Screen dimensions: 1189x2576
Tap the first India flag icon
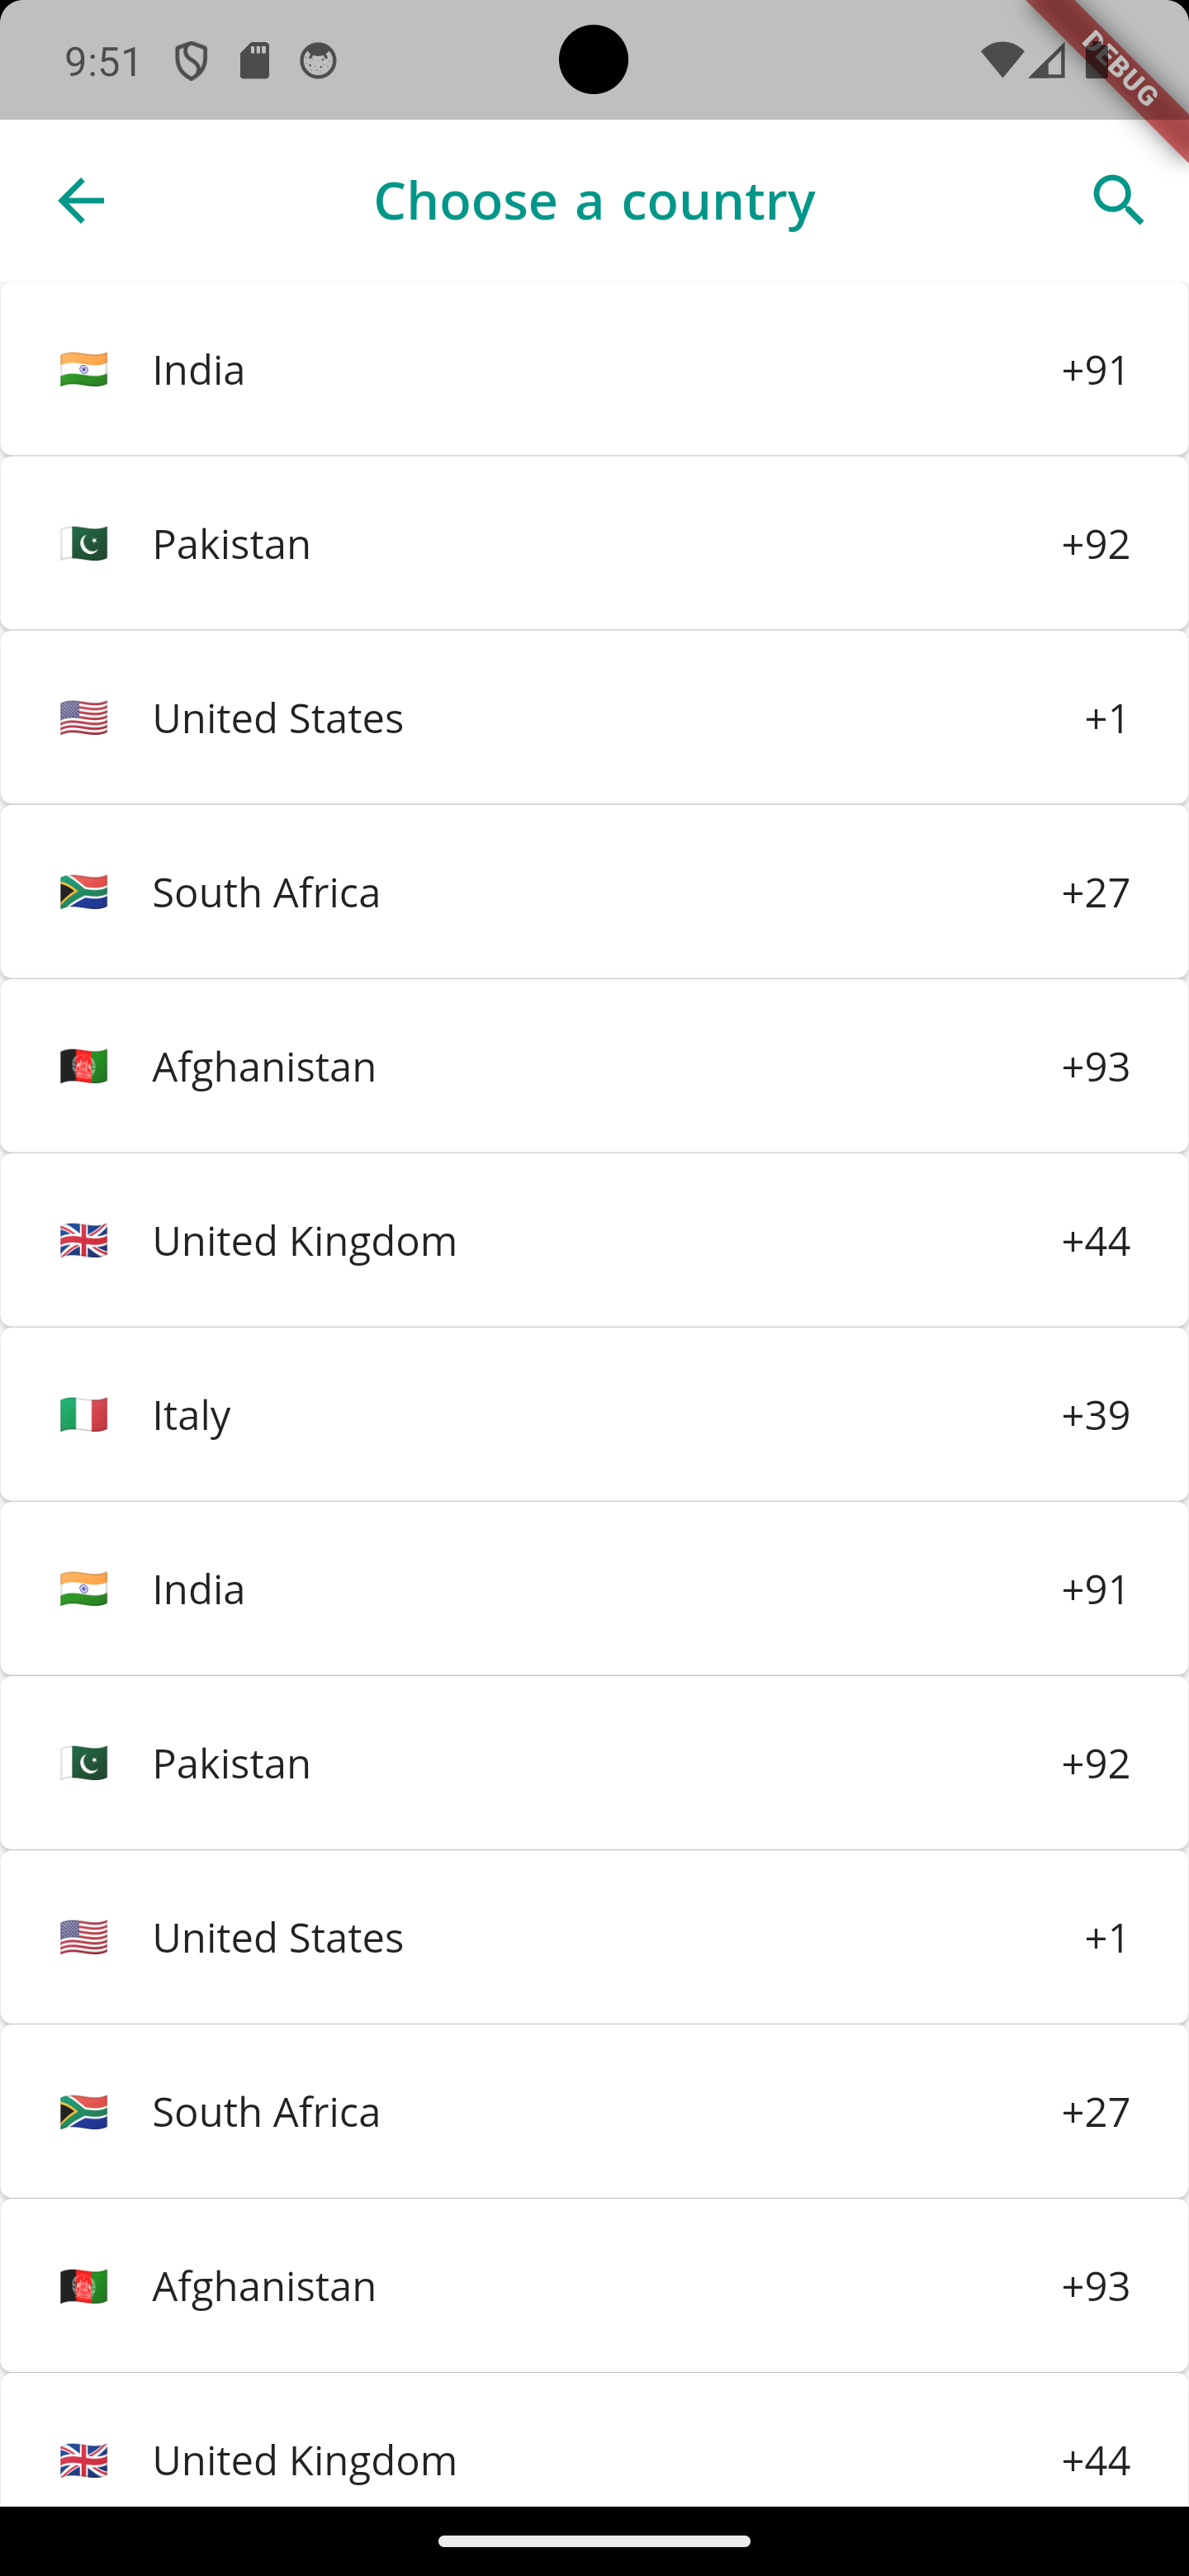(84, 370)
